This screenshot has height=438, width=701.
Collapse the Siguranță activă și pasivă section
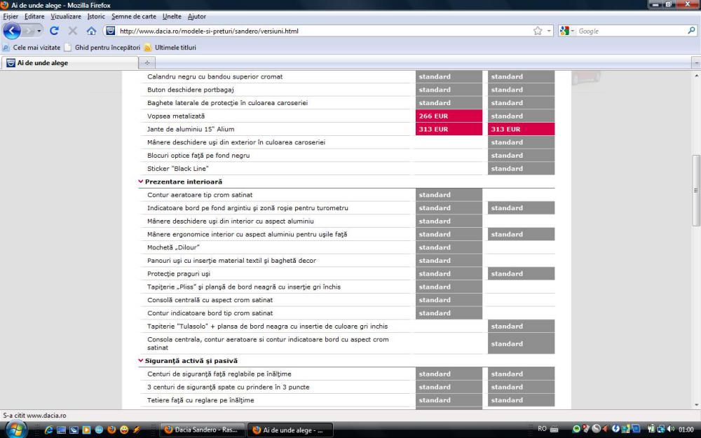tap(141, 361)
